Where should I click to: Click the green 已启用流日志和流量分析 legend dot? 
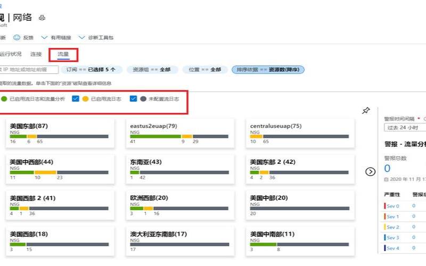[4, 99]
